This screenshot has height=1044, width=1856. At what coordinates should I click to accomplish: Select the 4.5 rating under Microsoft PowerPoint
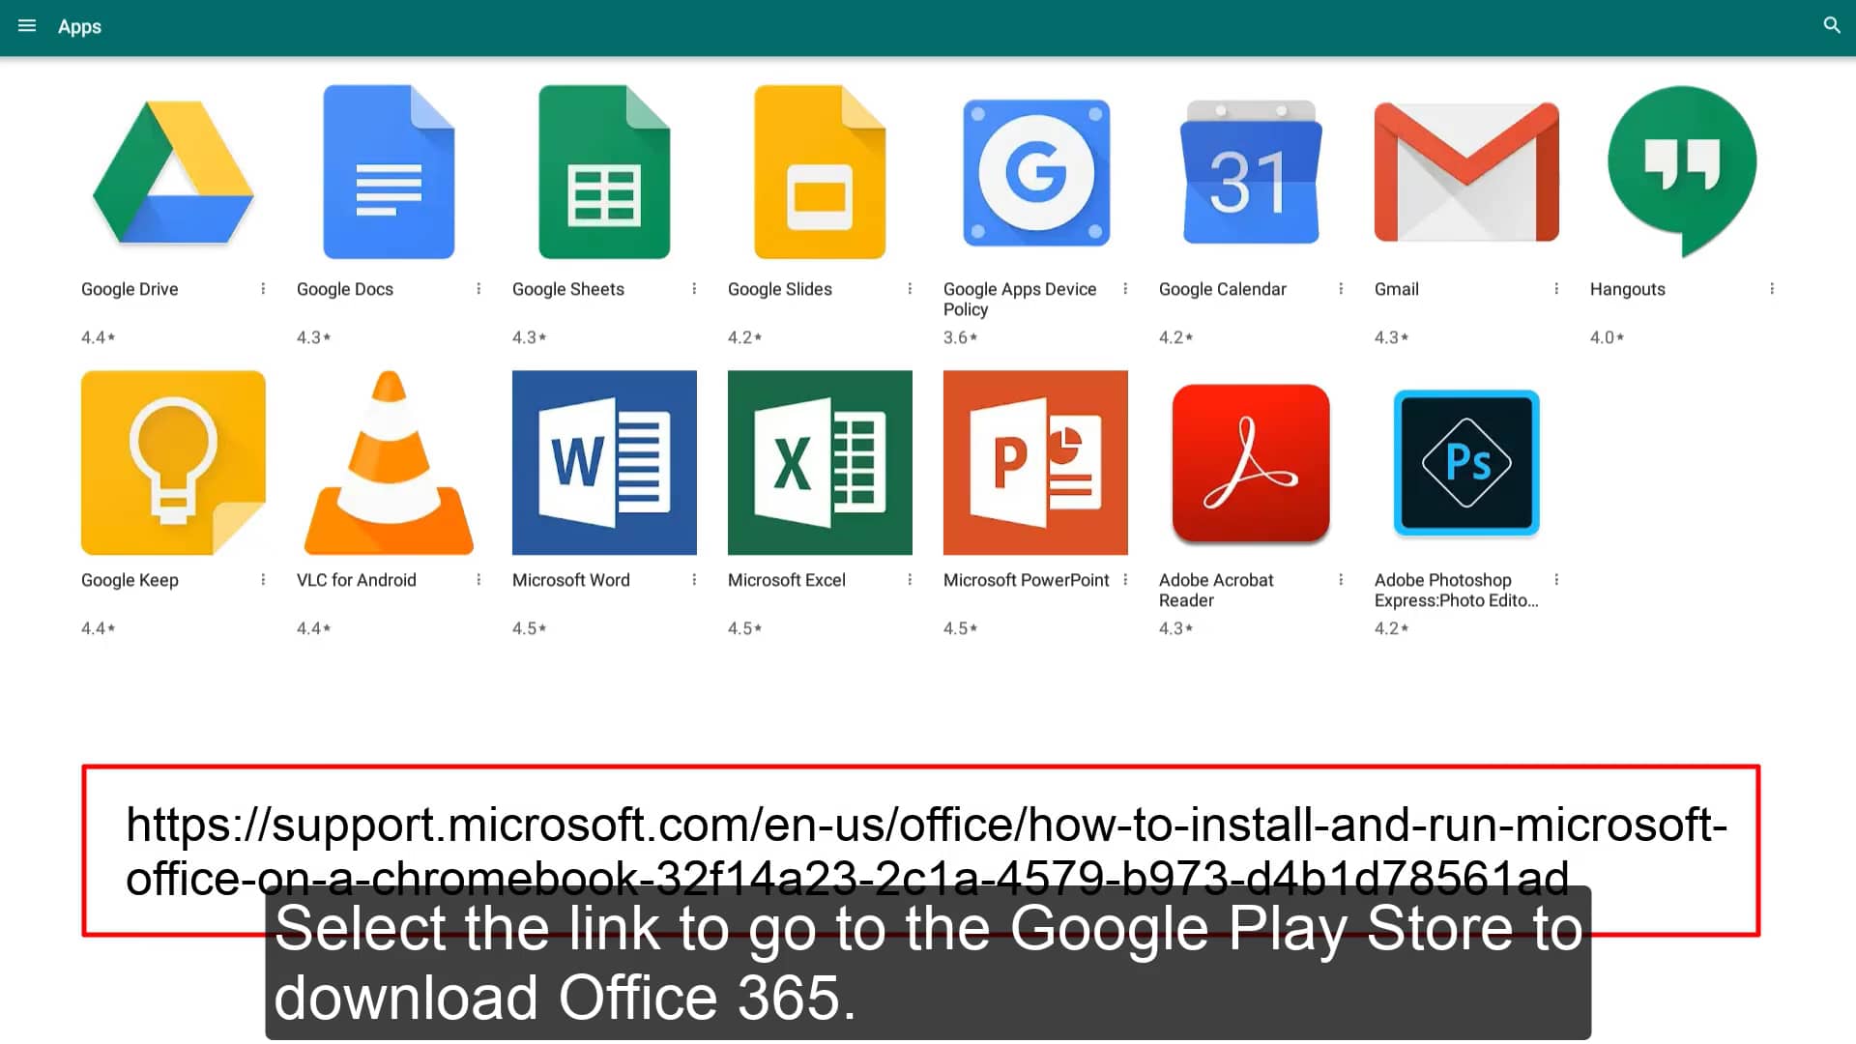[960, 628]
